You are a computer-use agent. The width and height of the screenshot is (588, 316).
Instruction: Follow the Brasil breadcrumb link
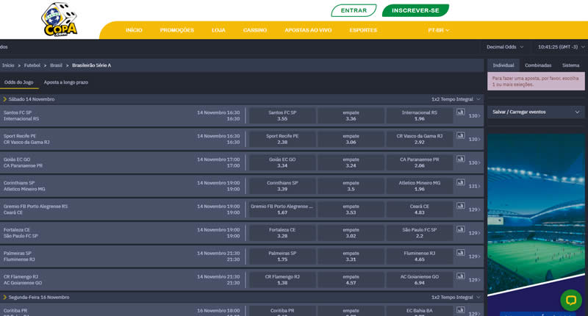click(57, 65)
